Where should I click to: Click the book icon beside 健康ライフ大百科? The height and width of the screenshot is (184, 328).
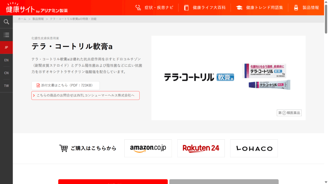pos(186,8)
